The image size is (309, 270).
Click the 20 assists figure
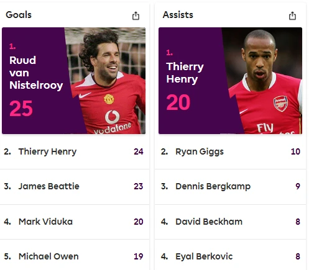(x=178, y=102)
